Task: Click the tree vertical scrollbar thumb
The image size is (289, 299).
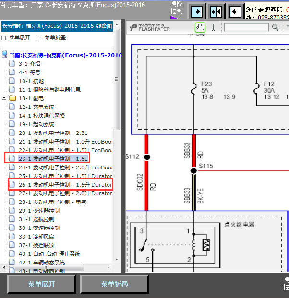Action: [x=116, y=79]
